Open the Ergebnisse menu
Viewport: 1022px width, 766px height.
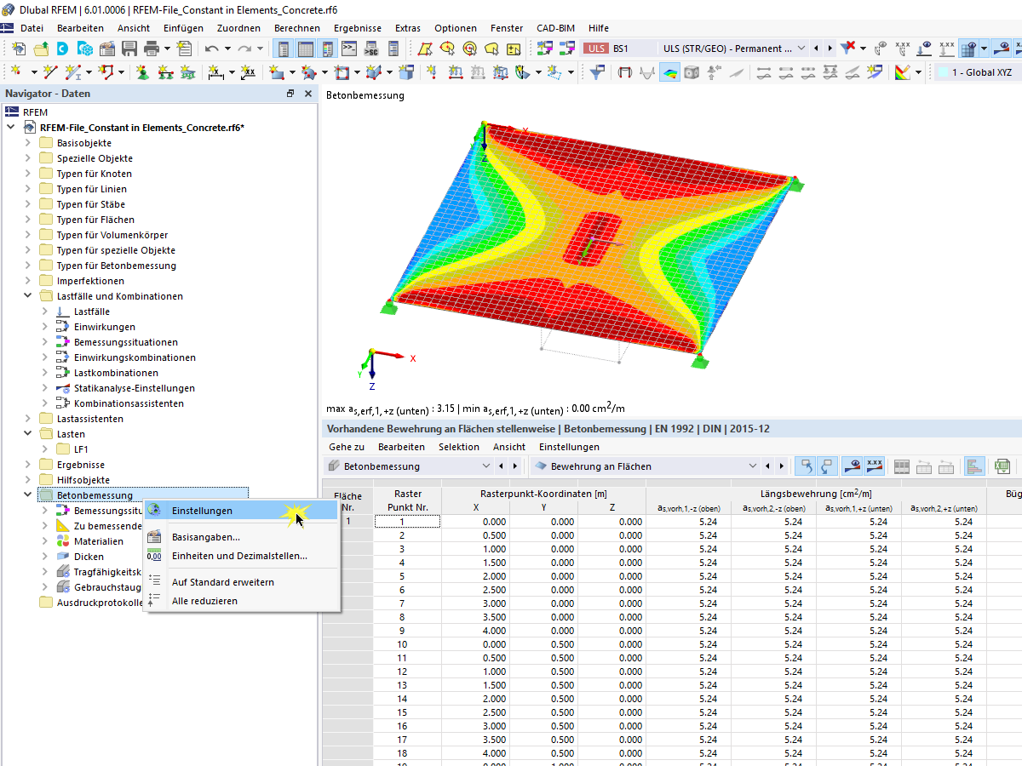(x=358, y=28)
